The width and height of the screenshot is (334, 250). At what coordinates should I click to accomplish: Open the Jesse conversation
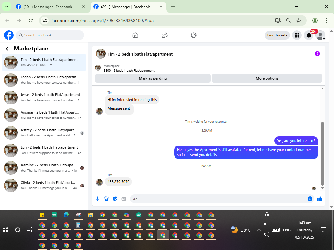[x=44, y=98]
